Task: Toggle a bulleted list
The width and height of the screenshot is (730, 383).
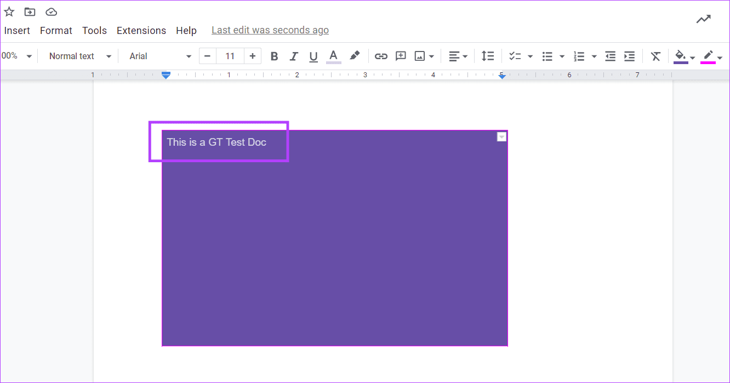Action: pos(548,55)
